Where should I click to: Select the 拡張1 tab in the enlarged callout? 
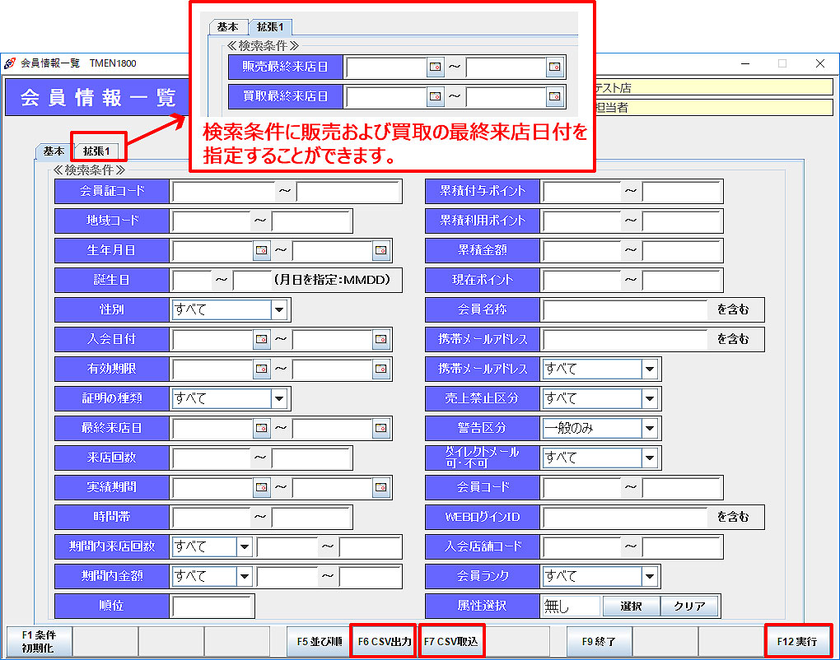pos(270,27)
